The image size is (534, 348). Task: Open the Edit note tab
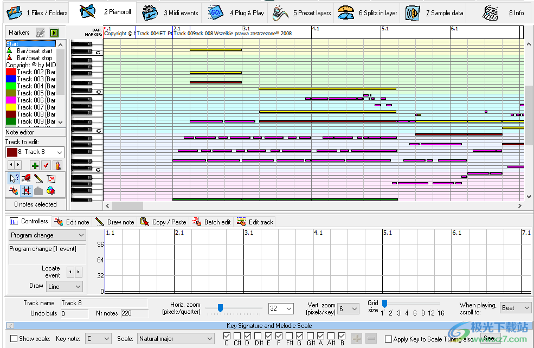(72, 222)
